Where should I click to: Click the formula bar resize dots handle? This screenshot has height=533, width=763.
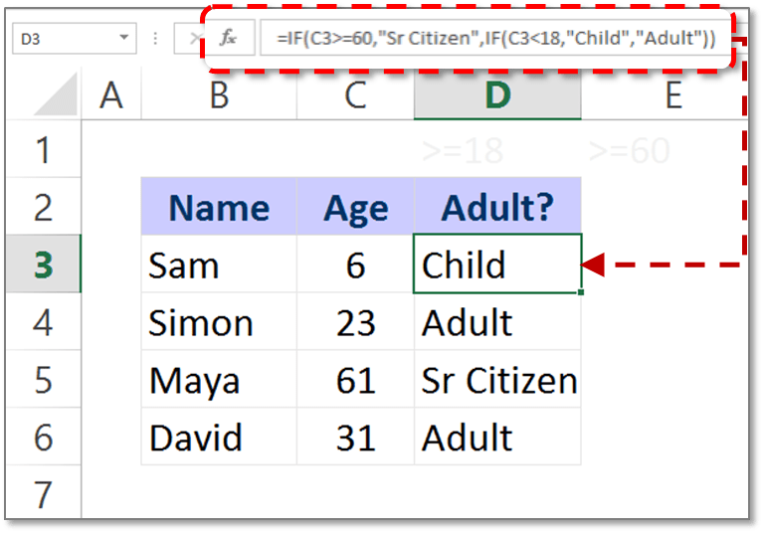(155, 38)
